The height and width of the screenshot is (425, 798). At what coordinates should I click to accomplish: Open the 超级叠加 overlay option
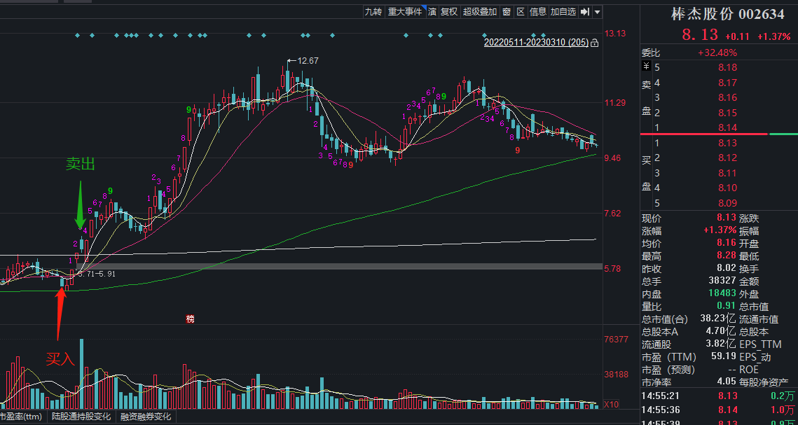point(479,12)
